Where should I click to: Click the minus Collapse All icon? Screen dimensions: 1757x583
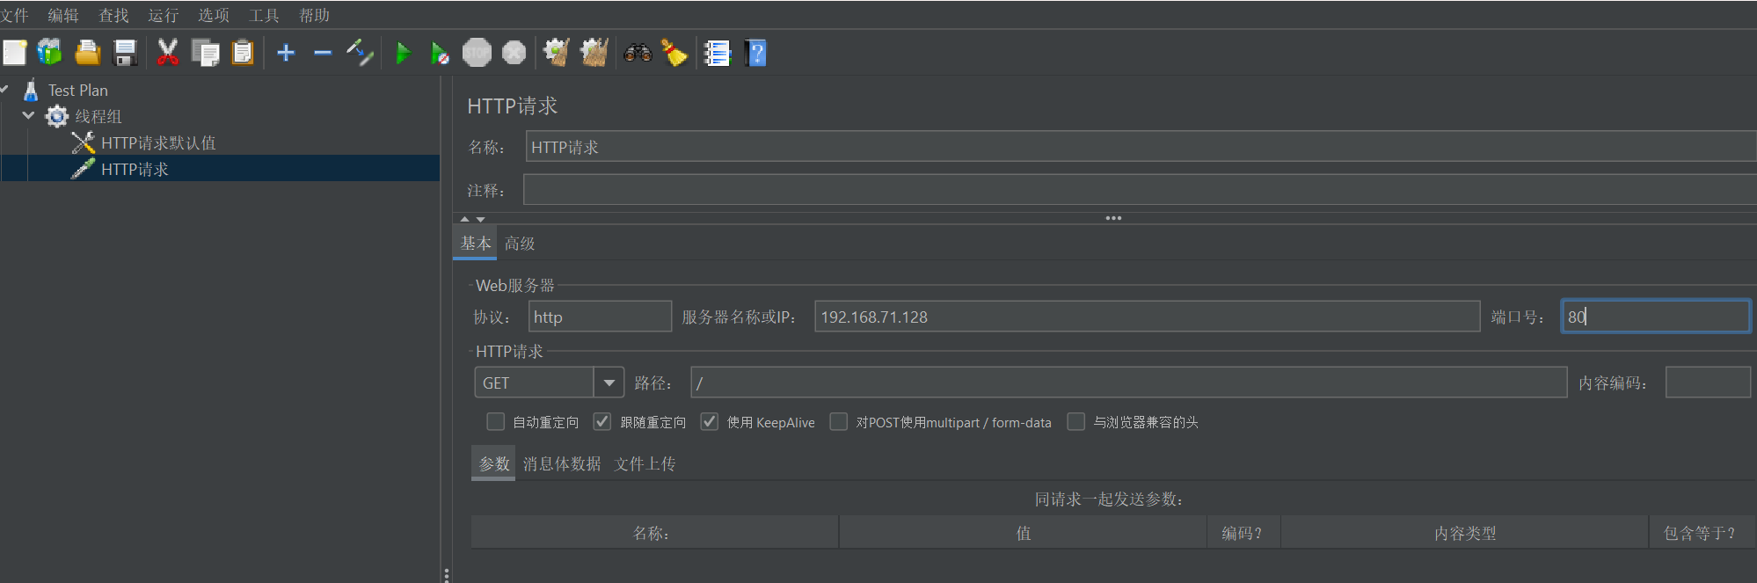click(323, 53)
